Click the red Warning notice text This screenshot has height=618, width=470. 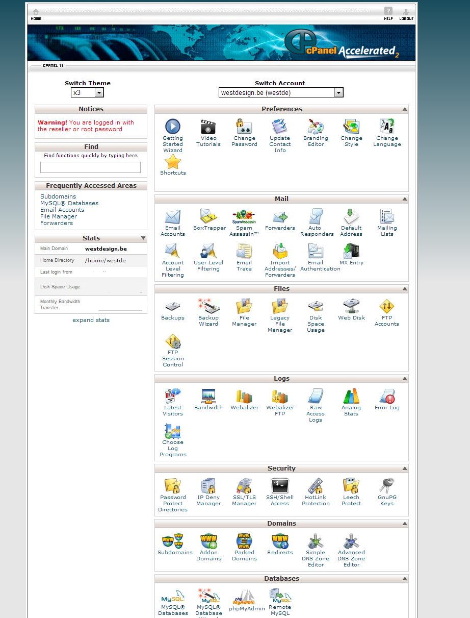[86, 126]
